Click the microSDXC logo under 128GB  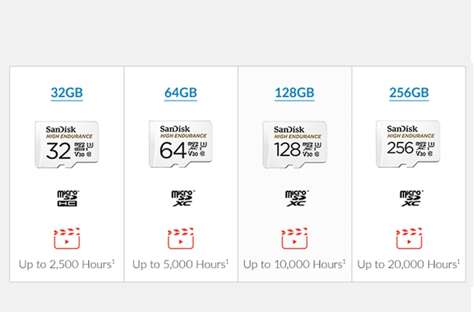coord(295,199)
